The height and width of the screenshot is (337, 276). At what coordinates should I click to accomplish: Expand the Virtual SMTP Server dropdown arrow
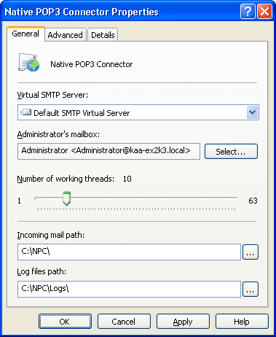[253, 112]
